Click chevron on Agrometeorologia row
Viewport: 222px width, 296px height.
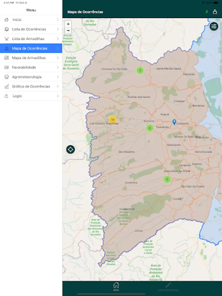(58, 77)
